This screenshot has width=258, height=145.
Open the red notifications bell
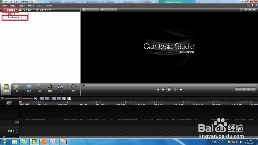249,5
